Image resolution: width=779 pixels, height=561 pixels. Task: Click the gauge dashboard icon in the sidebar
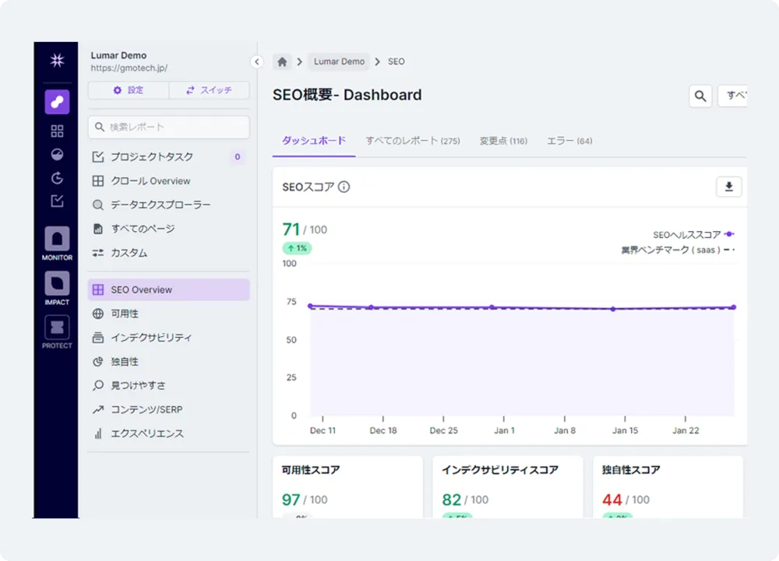click(x=56, y=154)
